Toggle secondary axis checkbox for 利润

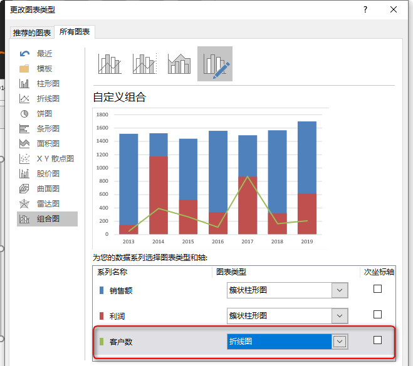[x=377, y=315]
